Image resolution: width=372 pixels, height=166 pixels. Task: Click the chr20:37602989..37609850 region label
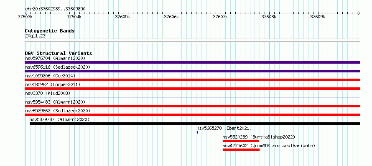click(x=55, y=9)
